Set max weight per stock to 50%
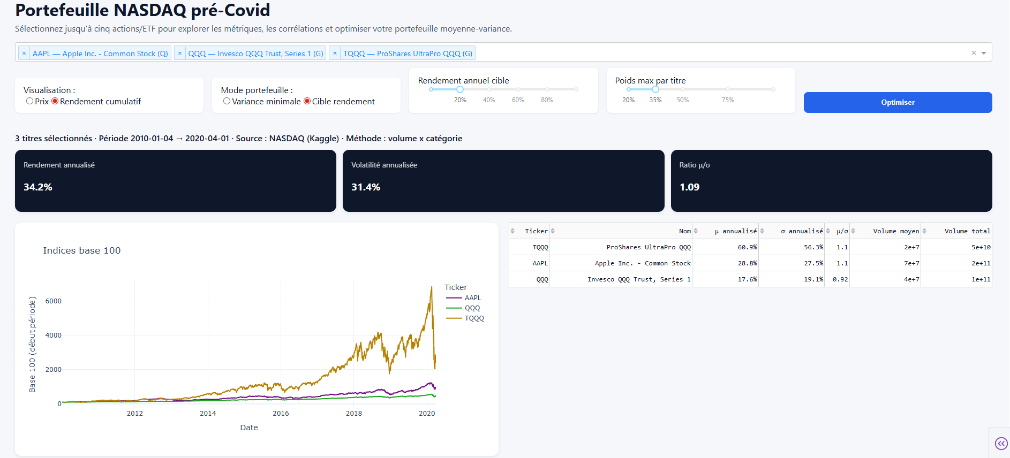This screenshot has width=1010, height=458. [x=683, y=89]
